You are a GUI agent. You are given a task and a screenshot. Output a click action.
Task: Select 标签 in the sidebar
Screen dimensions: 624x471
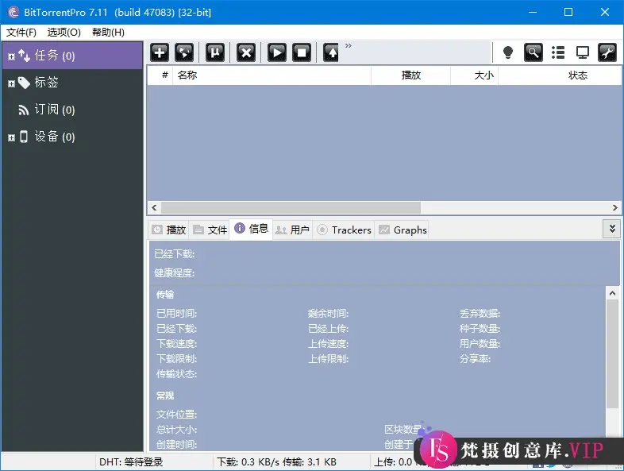(72, 83)
